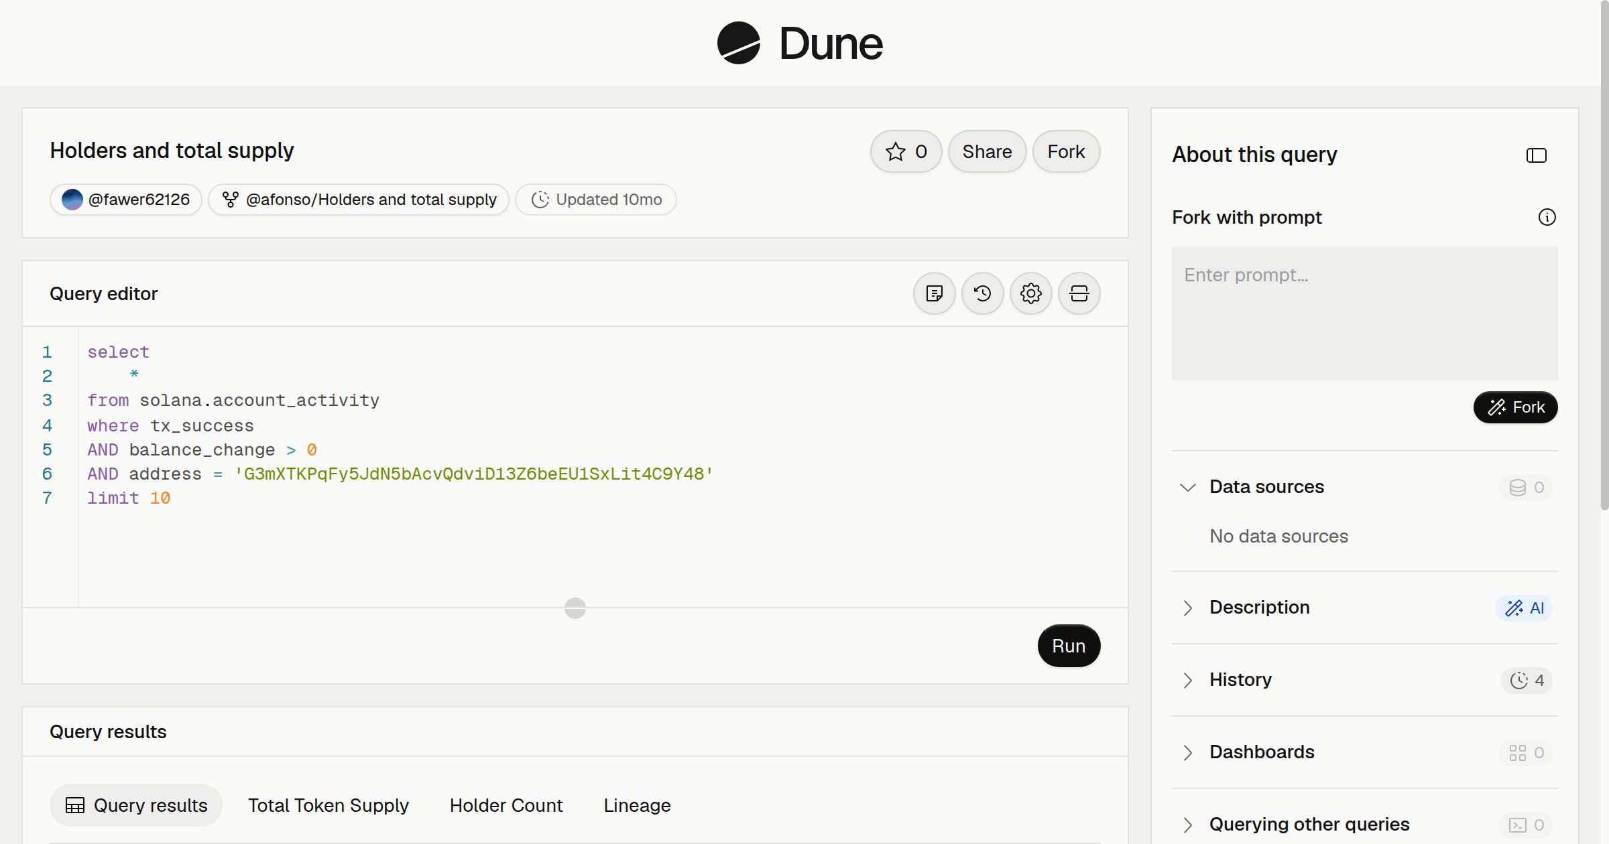This screenshot has width=1609, height=844.
Task: Star the query with the star button
Action: 906,151
